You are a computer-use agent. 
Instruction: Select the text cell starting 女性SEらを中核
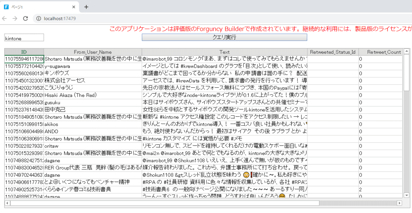(225, 110)
